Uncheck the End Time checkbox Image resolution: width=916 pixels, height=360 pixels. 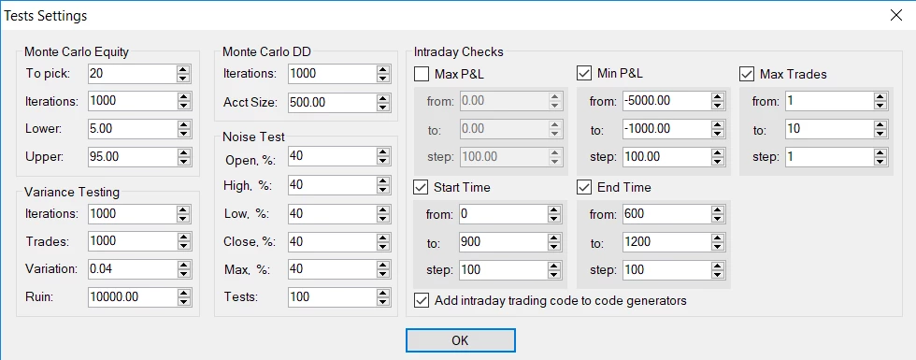pyautogui.click(x=584, y=188)
